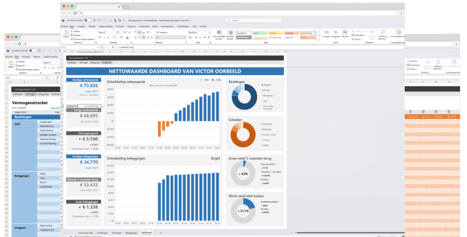Choose the Goed green cell style swatch
This screenshot has width=467, height=237.
[259, 33]
